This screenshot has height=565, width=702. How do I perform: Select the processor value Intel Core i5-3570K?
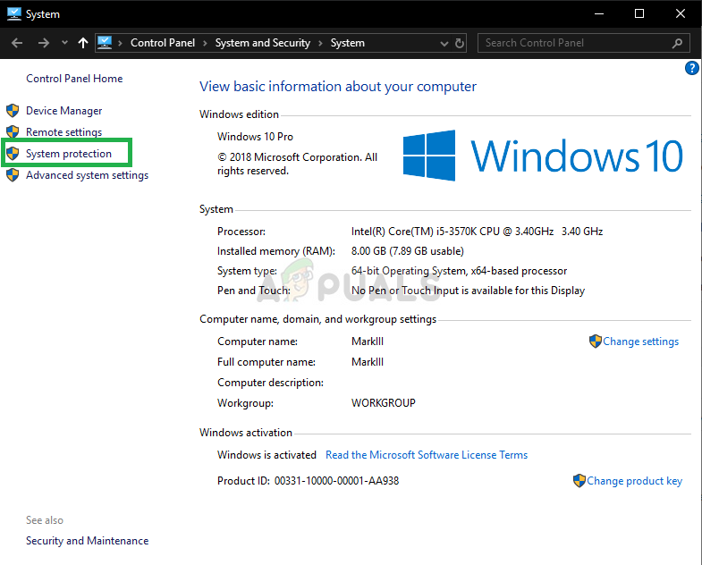pyautogui.click(x=477, y=232)
